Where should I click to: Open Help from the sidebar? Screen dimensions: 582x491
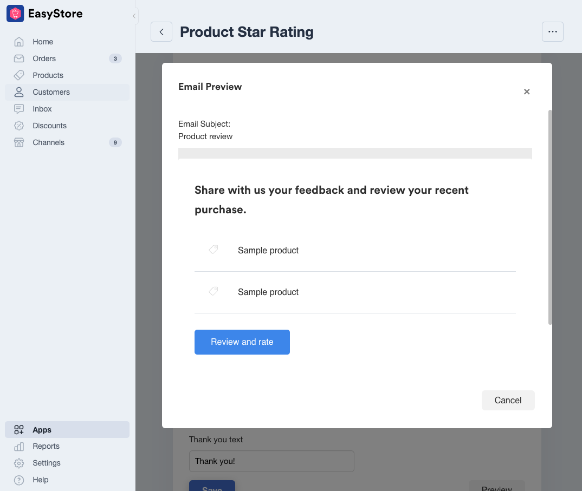click(67, 480)
